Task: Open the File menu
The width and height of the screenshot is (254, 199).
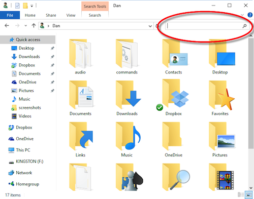Action: 10,15
